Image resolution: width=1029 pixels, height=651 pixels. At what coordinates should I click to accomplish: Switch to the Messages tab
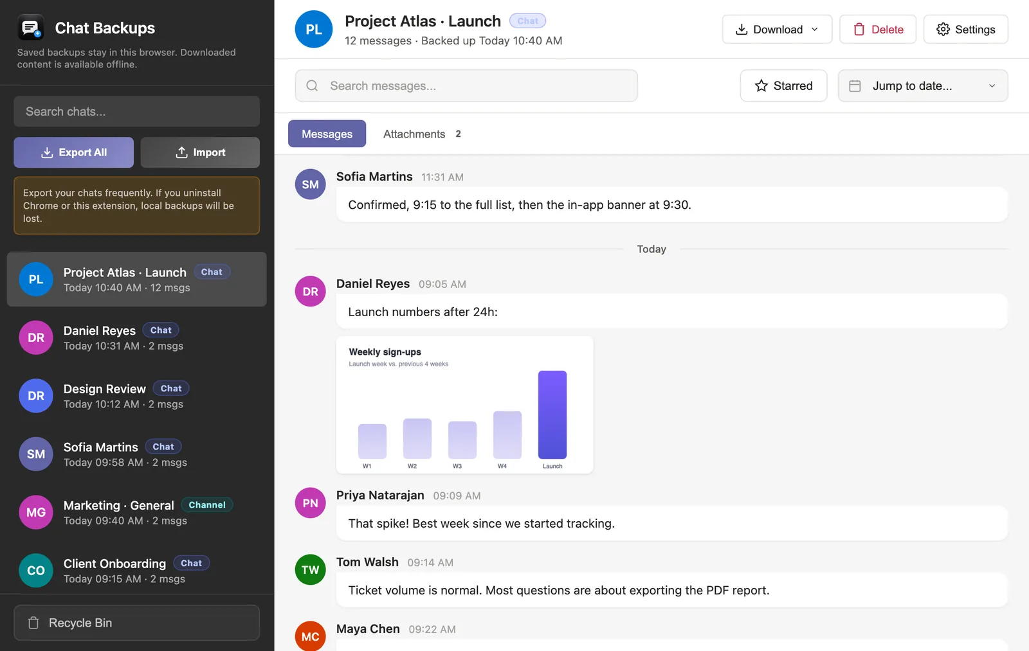327,134
